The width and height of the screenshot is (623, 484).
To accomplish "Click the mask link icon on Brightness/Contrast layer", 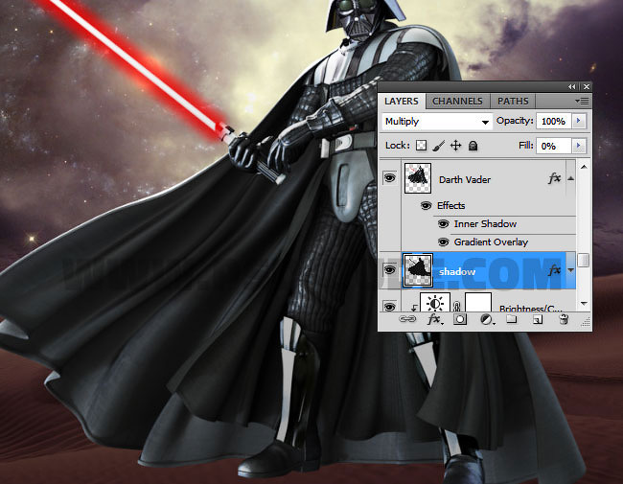I will click(457, 307).
